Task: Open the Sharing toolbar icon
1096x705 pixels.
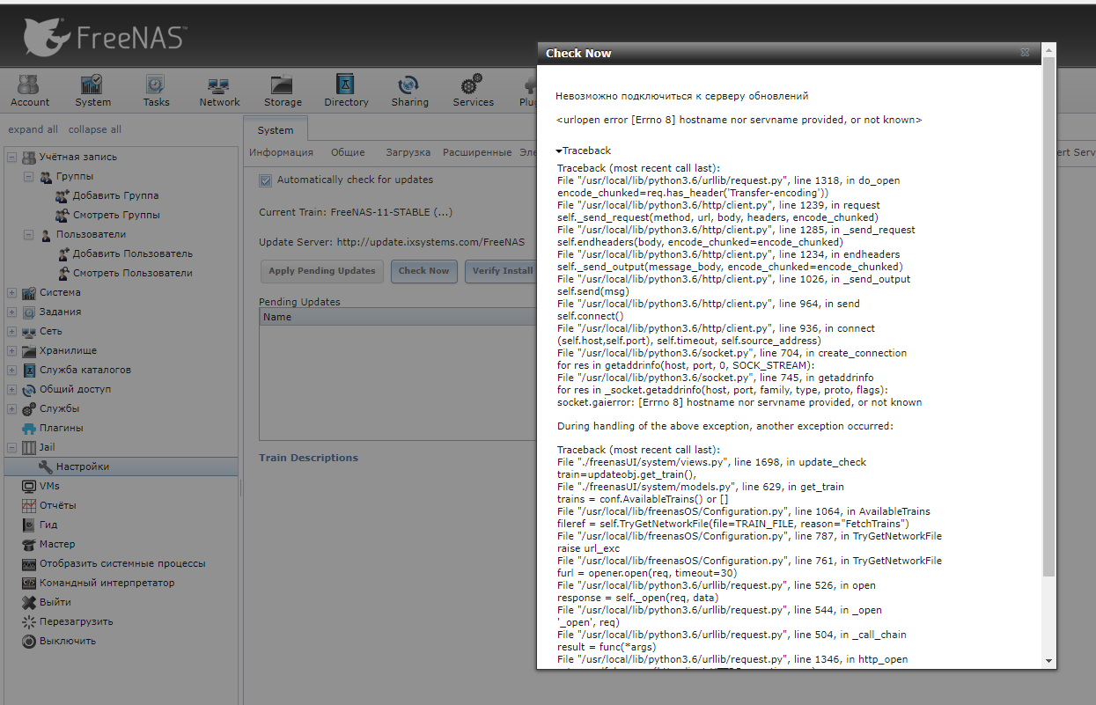Action: coord(409,84)
